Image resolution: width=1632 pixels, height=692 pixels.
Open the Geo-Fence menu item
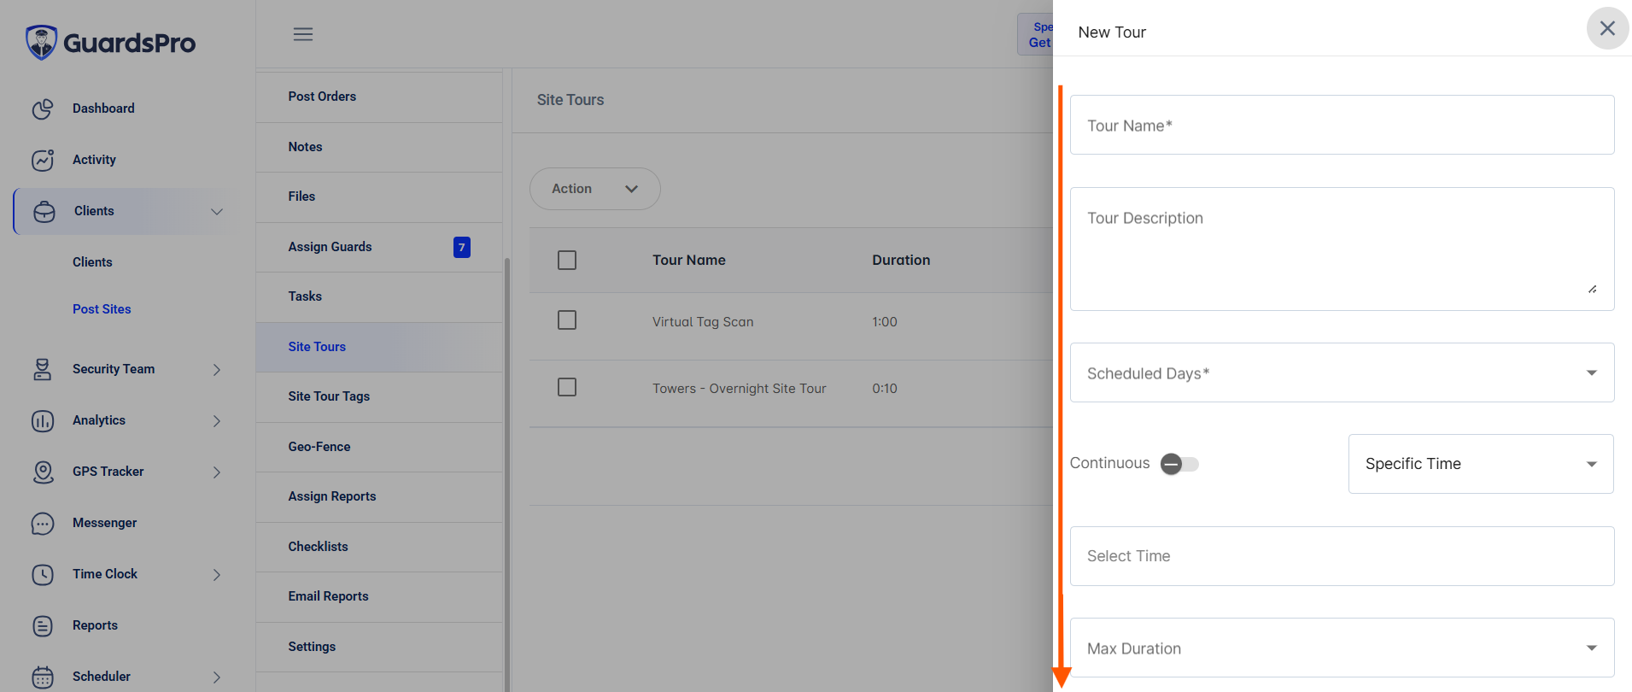click(x=379, y=447)
